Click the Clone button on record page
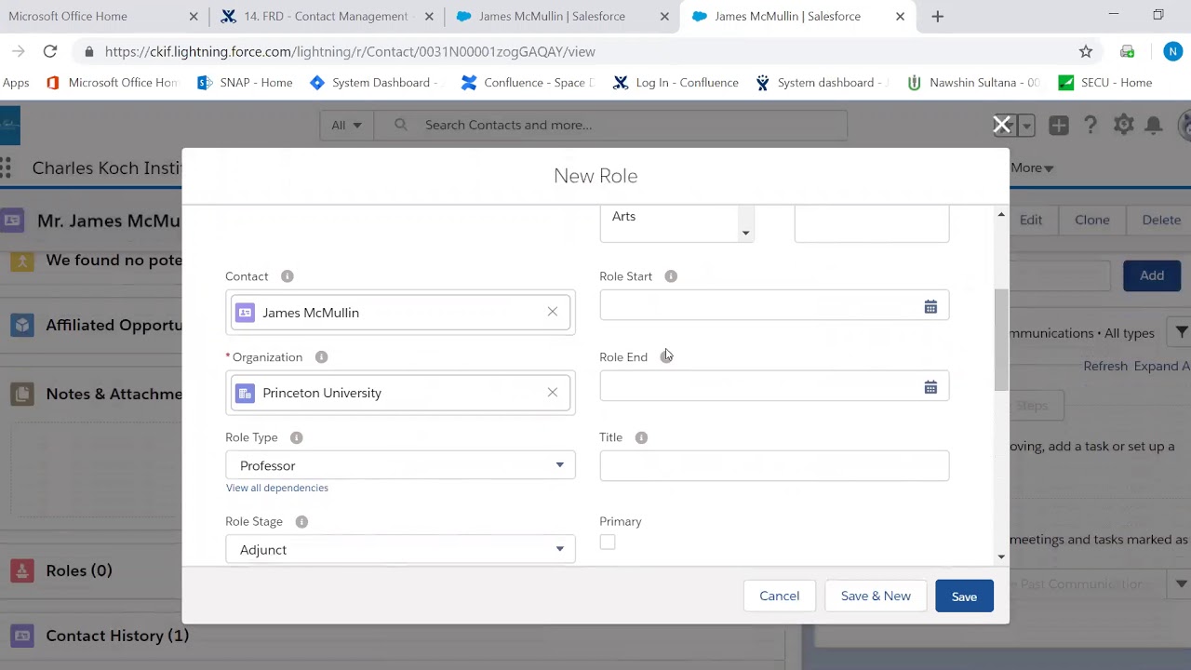The height and width of the screenshot is (670, 1191). (1091, 220)
